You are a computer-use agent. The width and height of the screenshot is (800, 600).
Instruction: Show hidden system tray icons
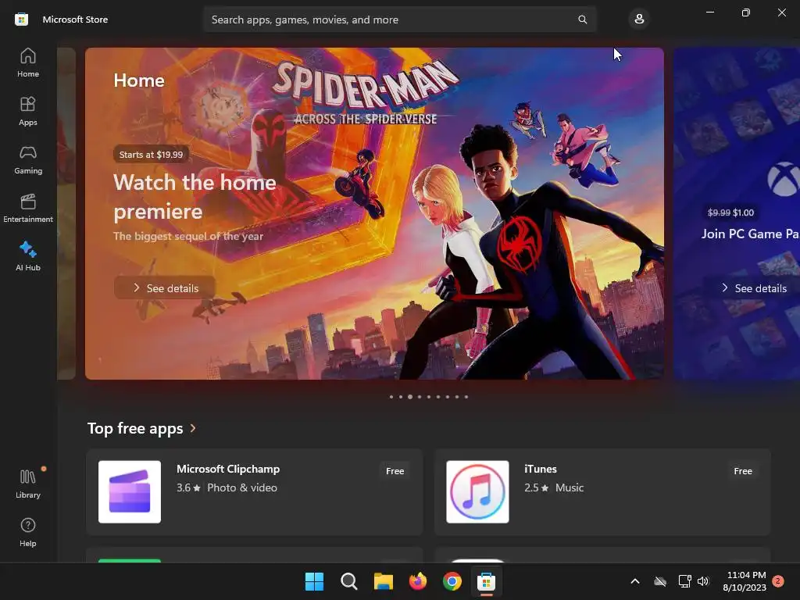coord(635,581)
